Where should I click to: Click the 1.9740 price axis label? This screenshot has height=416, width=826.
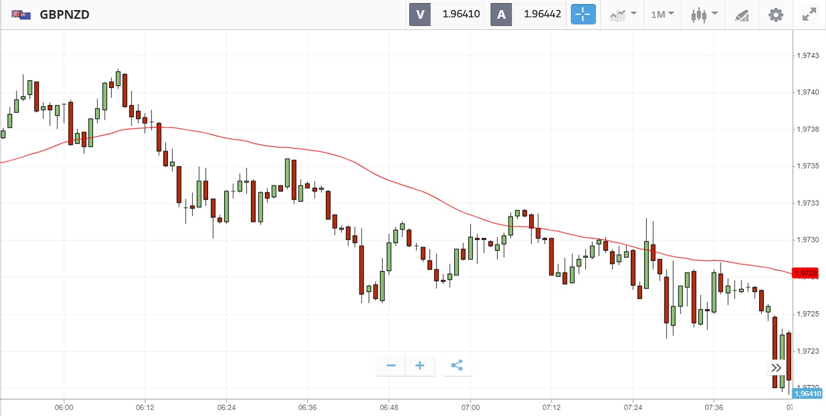tap(808, 92)
